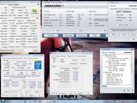
Task: Click the BIOS save chip icon in GPU-Z
Action: point(37,18)
